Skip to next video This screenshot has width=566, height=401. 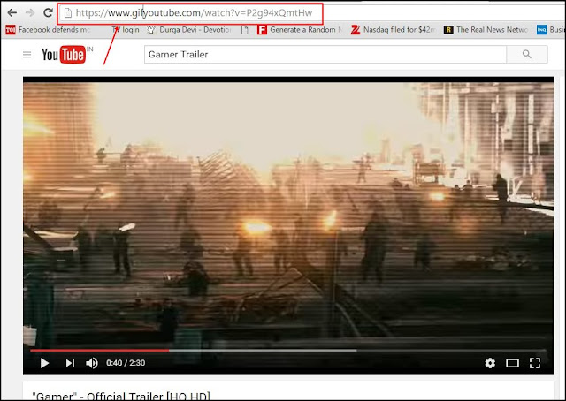tap(70, 363)
